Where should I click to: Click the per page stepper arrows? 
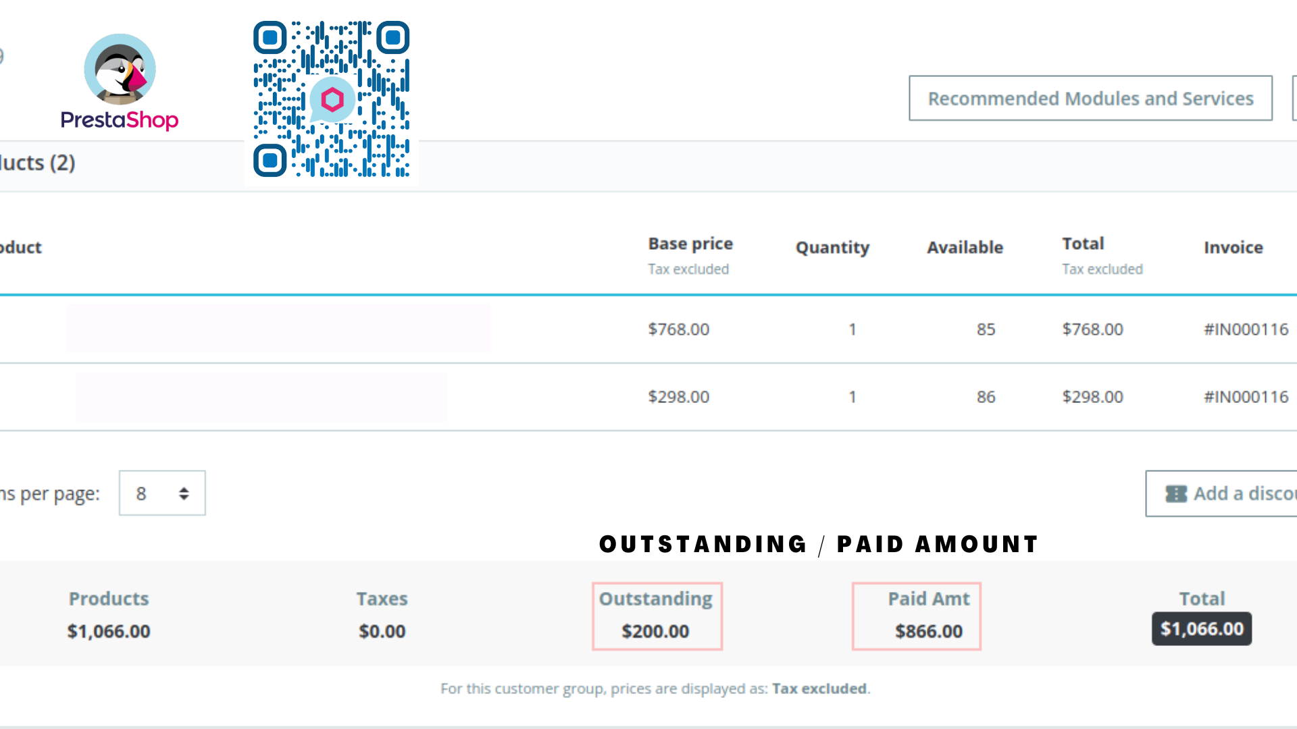click(184, 493)
